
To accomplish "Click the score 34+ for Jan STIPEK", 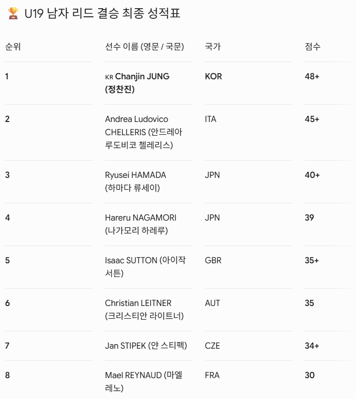I will click(312, 346).
